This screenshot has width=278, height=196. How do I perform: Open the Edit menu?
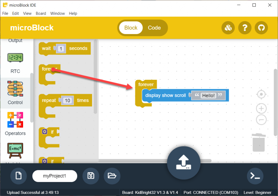[15, 14]
